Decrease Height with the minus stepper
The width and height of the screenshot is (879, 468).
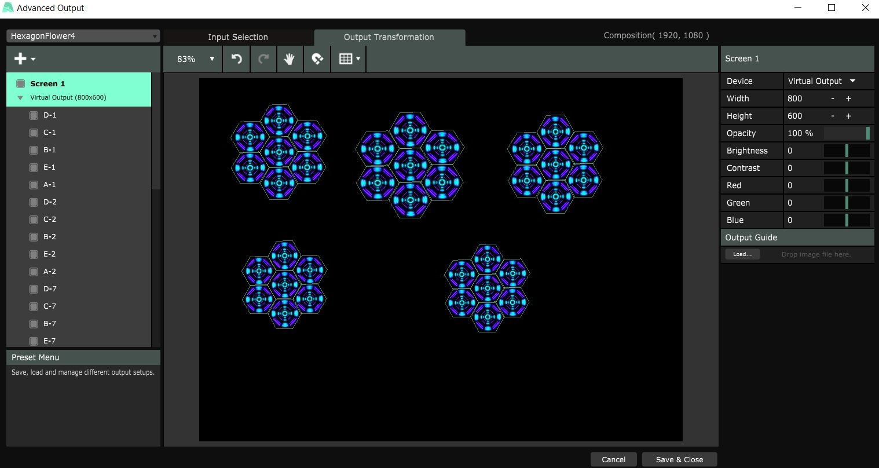pos(833,116)
